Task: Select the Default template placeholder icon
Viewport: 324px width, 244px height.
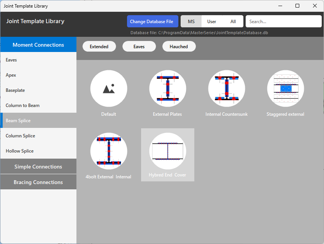Action: (x=108, y=89)
